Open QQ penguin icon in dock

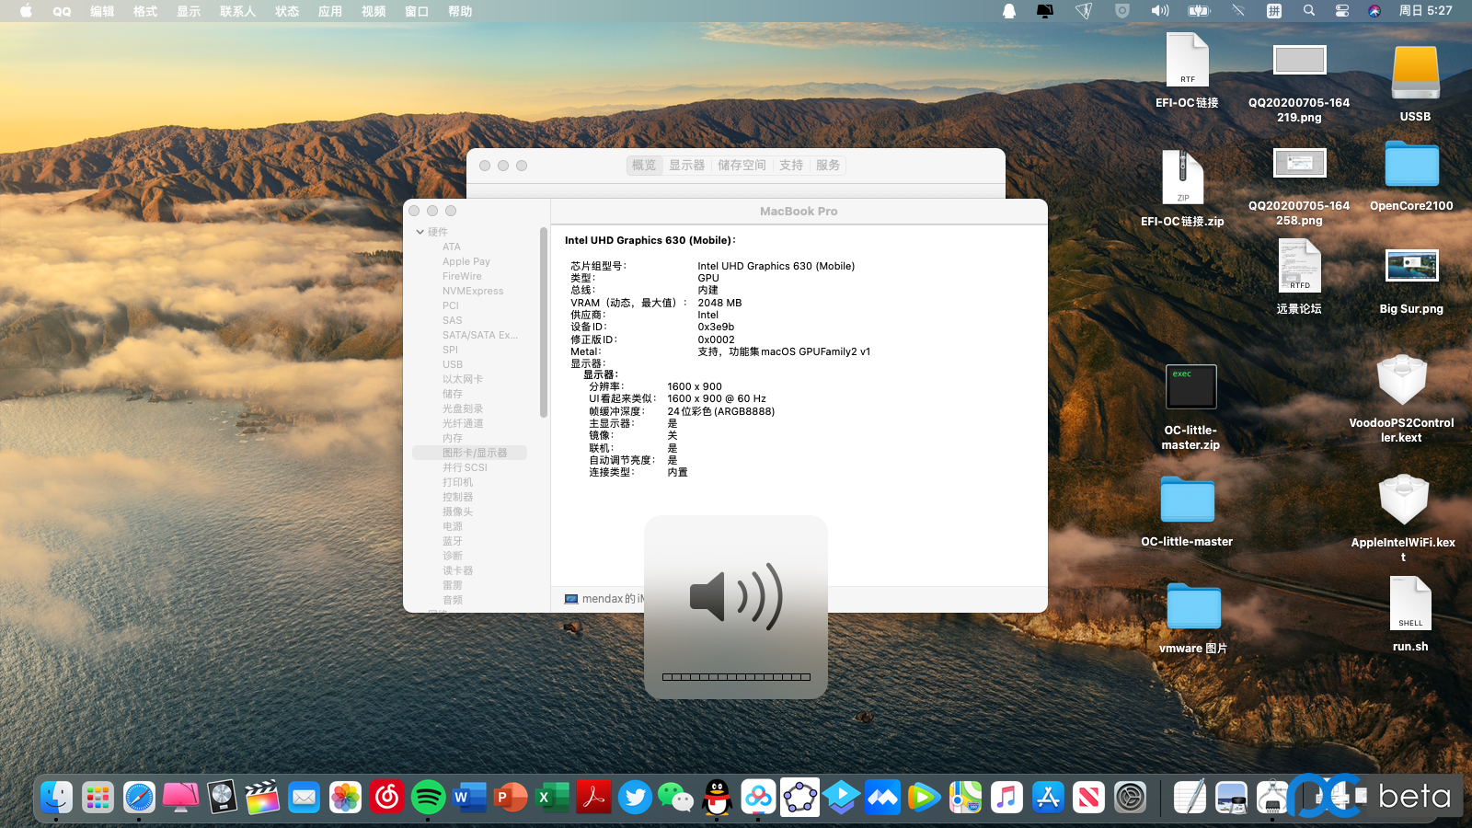(718, 797)
